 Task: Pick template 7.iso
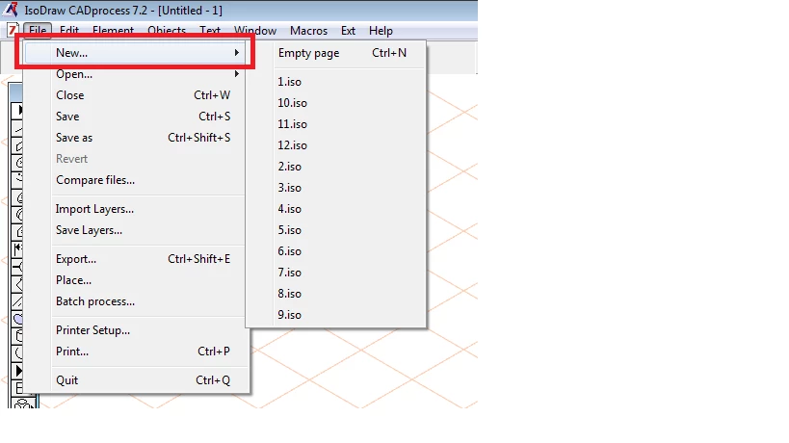pos(336,272)
